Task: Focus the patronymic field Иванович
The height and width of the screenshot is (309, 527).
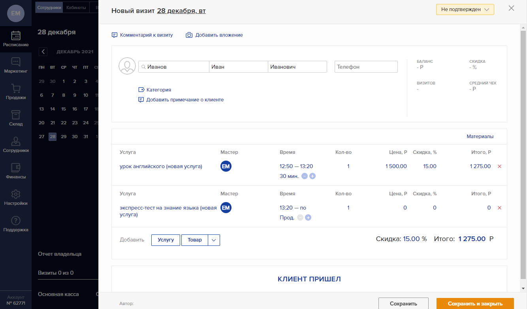Action: 297,67
